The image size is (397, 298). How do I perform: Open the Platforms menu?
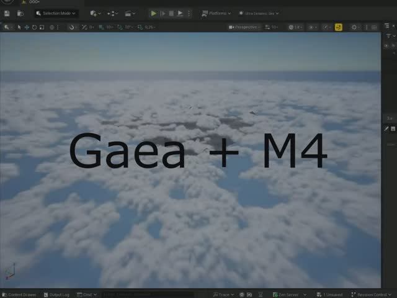click(x=216, y=14)
